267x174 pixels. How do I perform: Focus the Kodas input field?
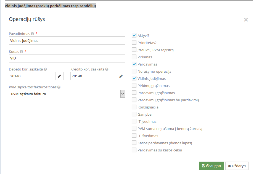point(67,58)
